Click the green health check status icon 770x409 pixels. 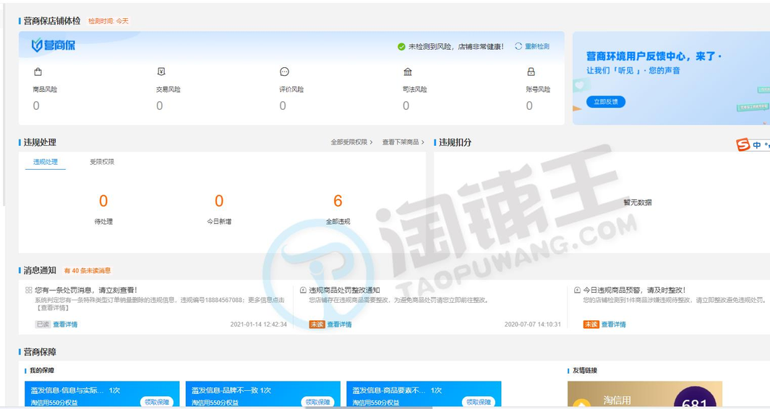pyautogui.click(x=401, y=47)
